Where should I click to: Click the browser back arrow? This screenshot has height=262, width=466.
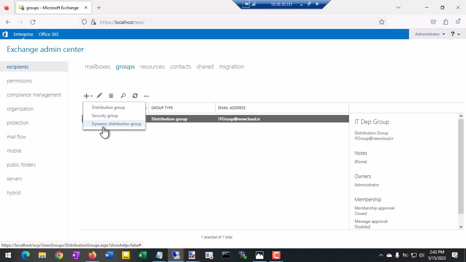(x=8, y=22)
